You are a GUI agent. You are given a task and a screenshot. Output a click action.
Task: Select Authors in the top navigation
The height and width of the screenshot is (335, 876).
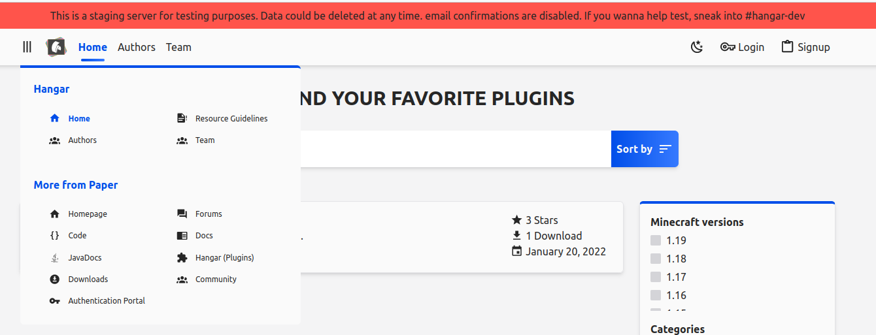pos(137,47)
